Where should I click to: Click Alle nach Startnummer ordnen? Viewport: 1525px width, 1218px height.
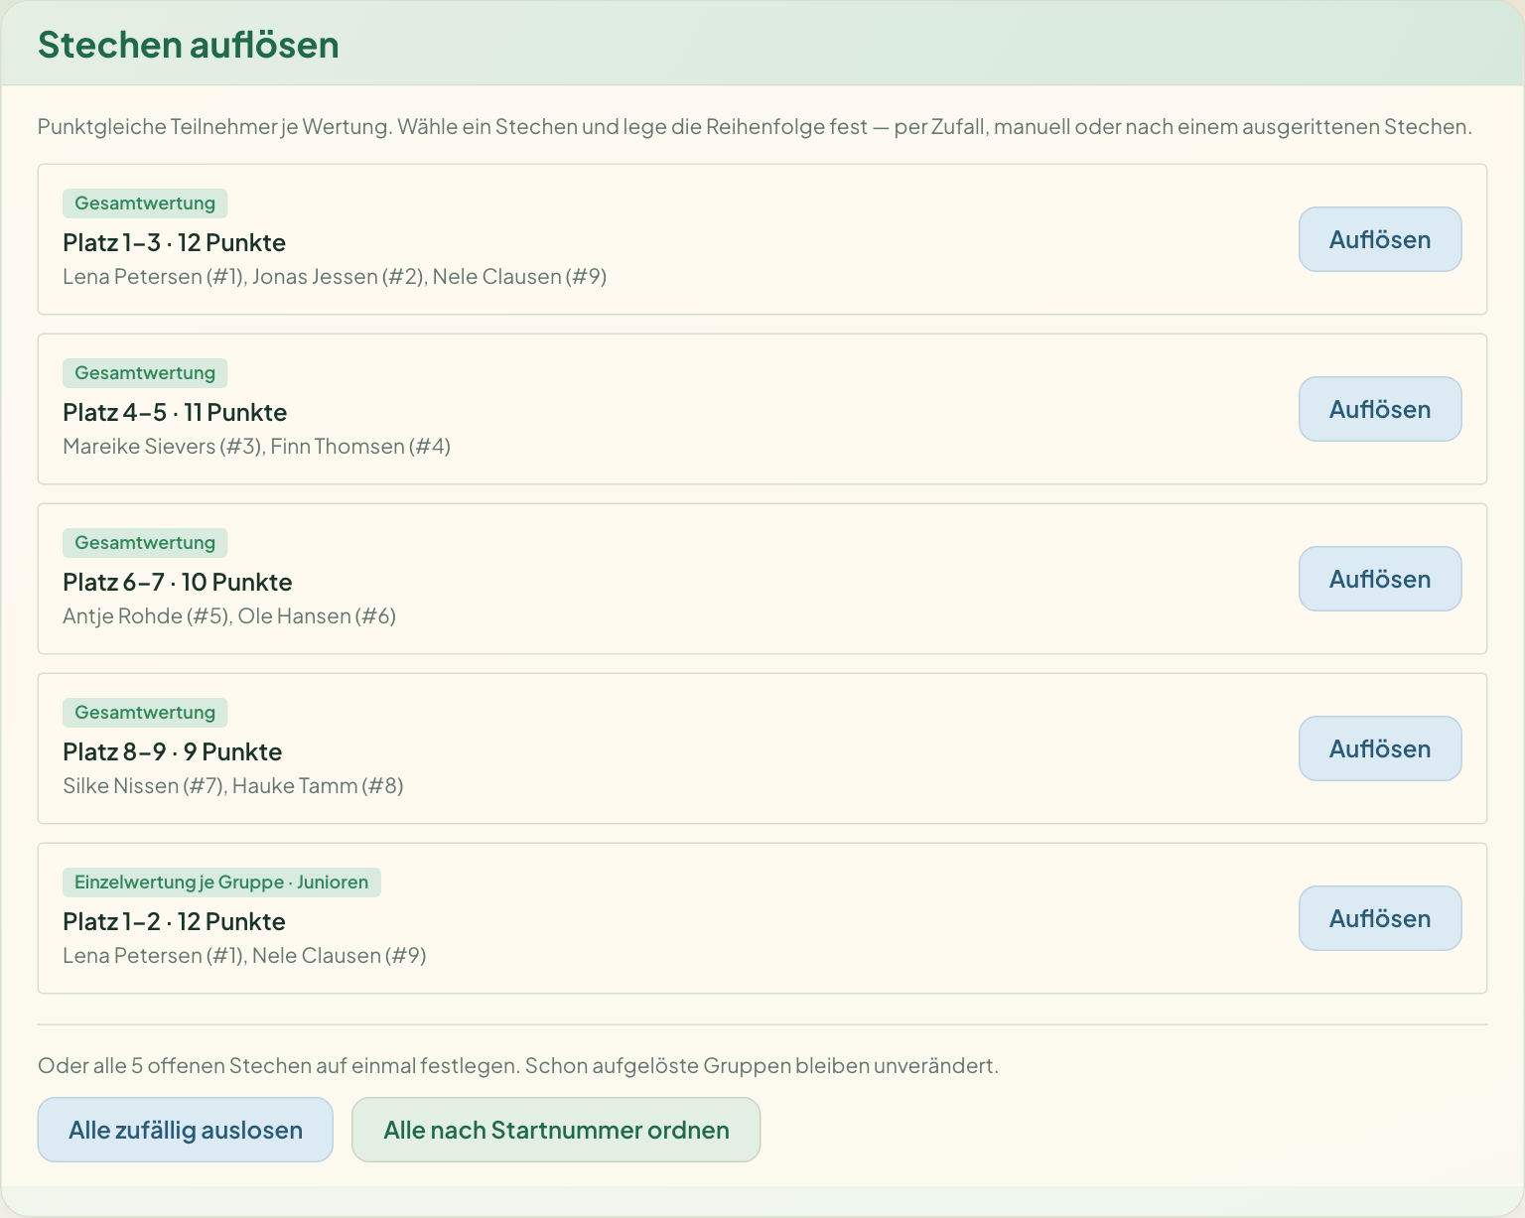[x=556, y=1130]
